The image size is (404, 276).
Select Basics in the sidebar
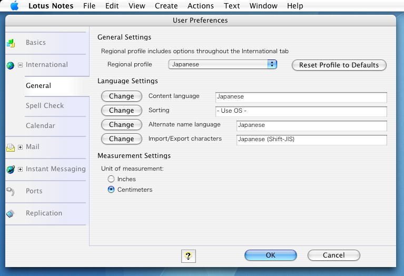[x=36, y=43]
